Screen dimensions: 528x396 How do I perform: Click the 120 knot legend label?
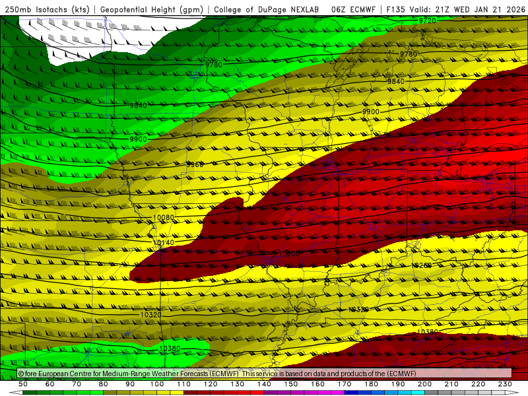(211, 384)
